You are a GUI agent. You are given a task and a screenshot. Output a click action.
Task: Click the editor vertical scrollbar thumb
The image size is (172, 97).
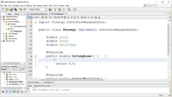click(169, 40)
